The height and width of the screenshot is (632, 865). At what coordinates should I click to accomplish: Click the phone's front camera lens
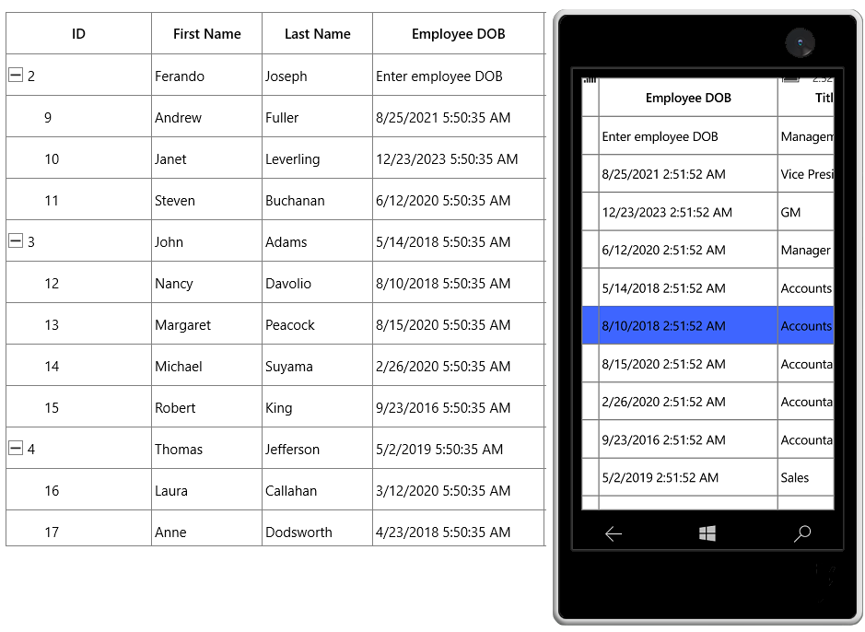(x=800, y=43)
